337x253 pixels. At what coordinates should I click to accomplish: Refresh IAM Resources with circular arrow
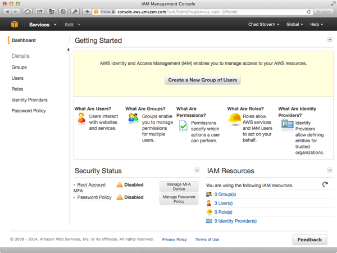[x=325, y=184]
